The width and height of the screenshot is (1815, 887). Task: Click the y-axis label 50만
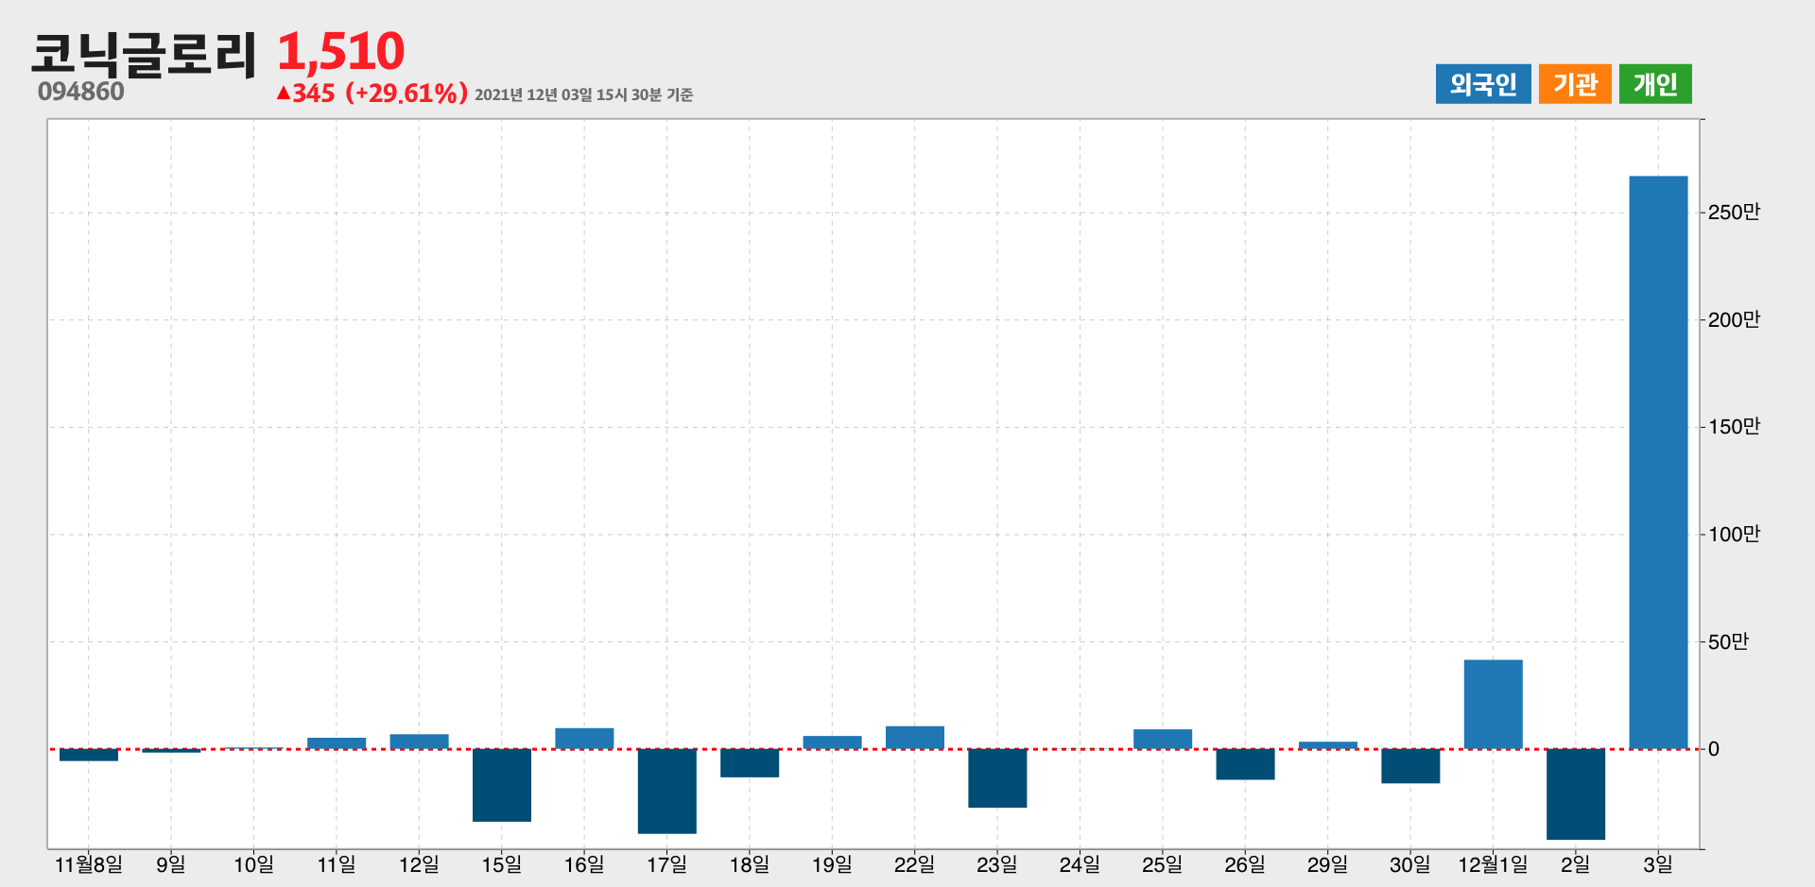(x=1728, y=642)
